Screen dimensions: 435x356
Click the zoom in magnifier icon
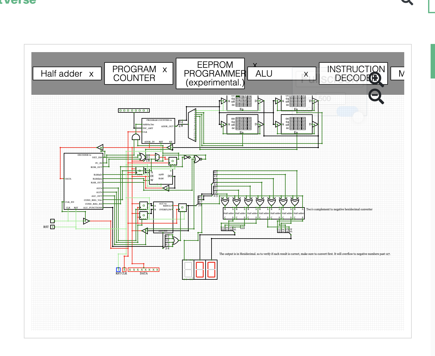(376, 79)
